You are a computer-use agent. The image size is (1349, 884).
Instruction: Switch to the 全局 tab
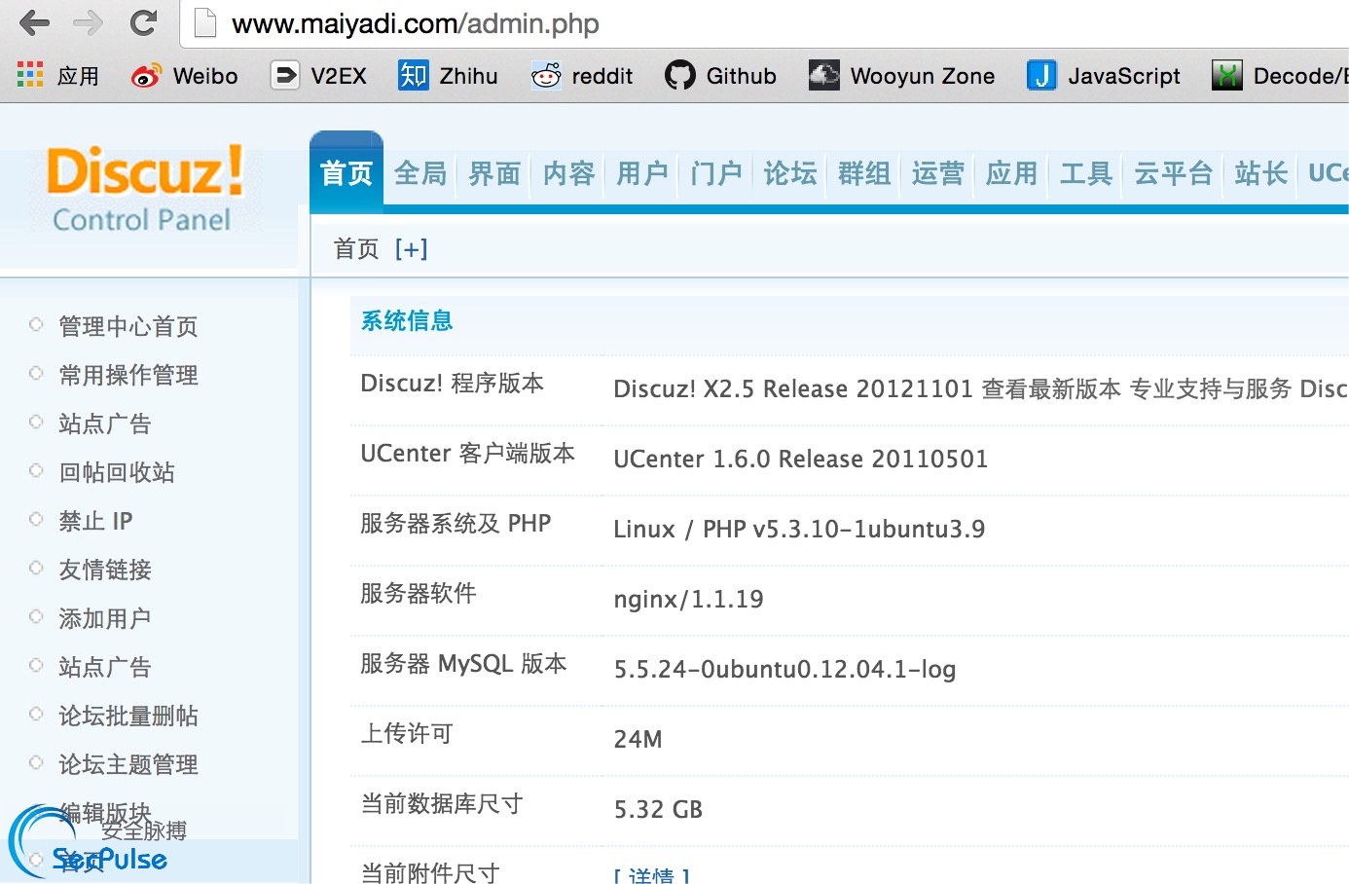[420, 174]
